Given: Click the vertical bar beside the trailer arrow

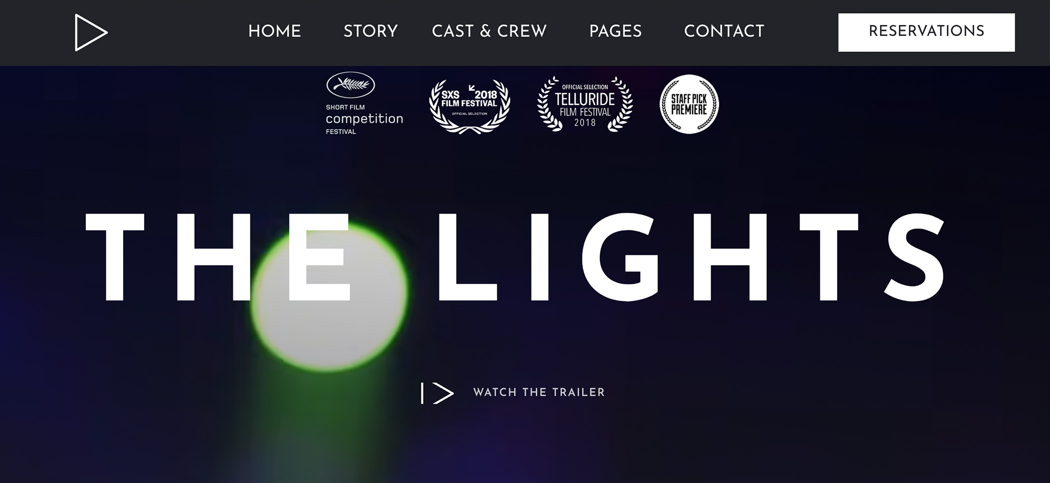Looking at the screenshot, I should (422, 393).
